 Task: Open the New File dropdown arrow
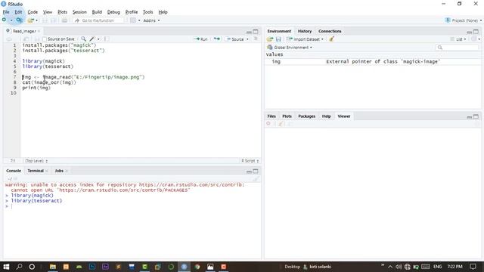point(11,20)
